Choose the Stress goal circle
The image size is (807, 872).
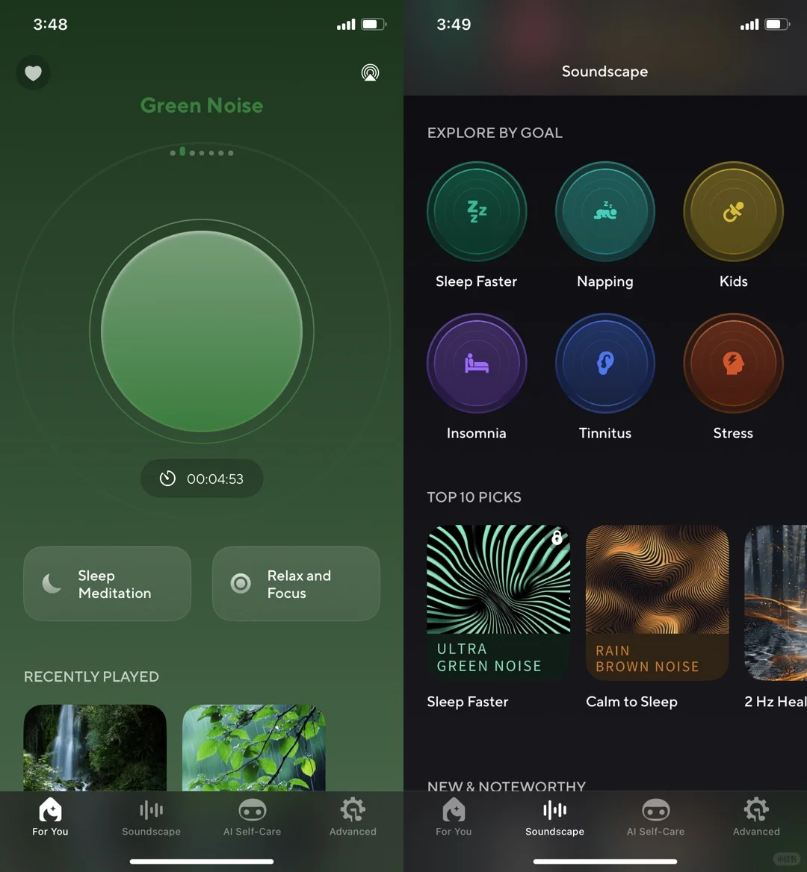pyautogui.click(x=734, y=363)
